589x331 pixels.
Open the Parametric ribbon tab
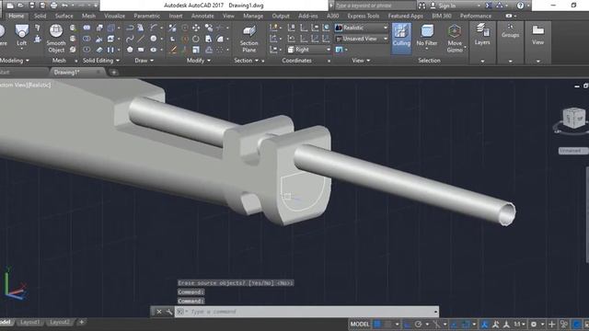147,16
